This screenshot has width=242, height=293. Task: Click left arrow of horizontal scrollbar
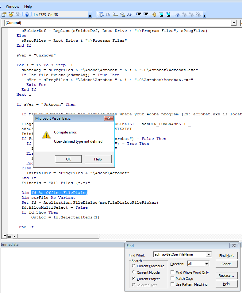coord(14,236)
